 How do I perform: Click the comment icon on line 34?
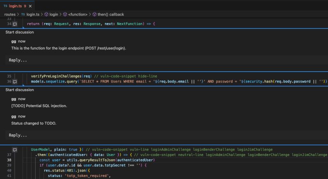15,24
